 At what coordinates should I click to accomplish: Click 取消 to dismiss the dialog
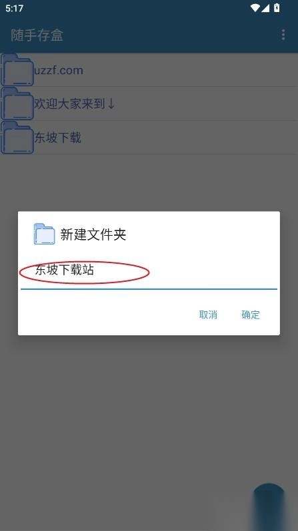click(208, 315)
